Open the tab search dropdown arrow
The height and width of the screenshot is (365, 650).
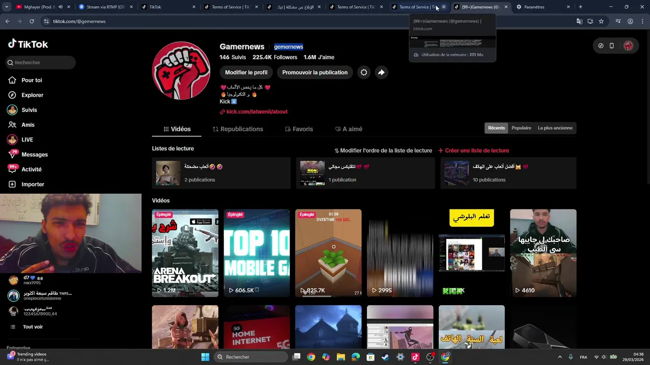6,7
